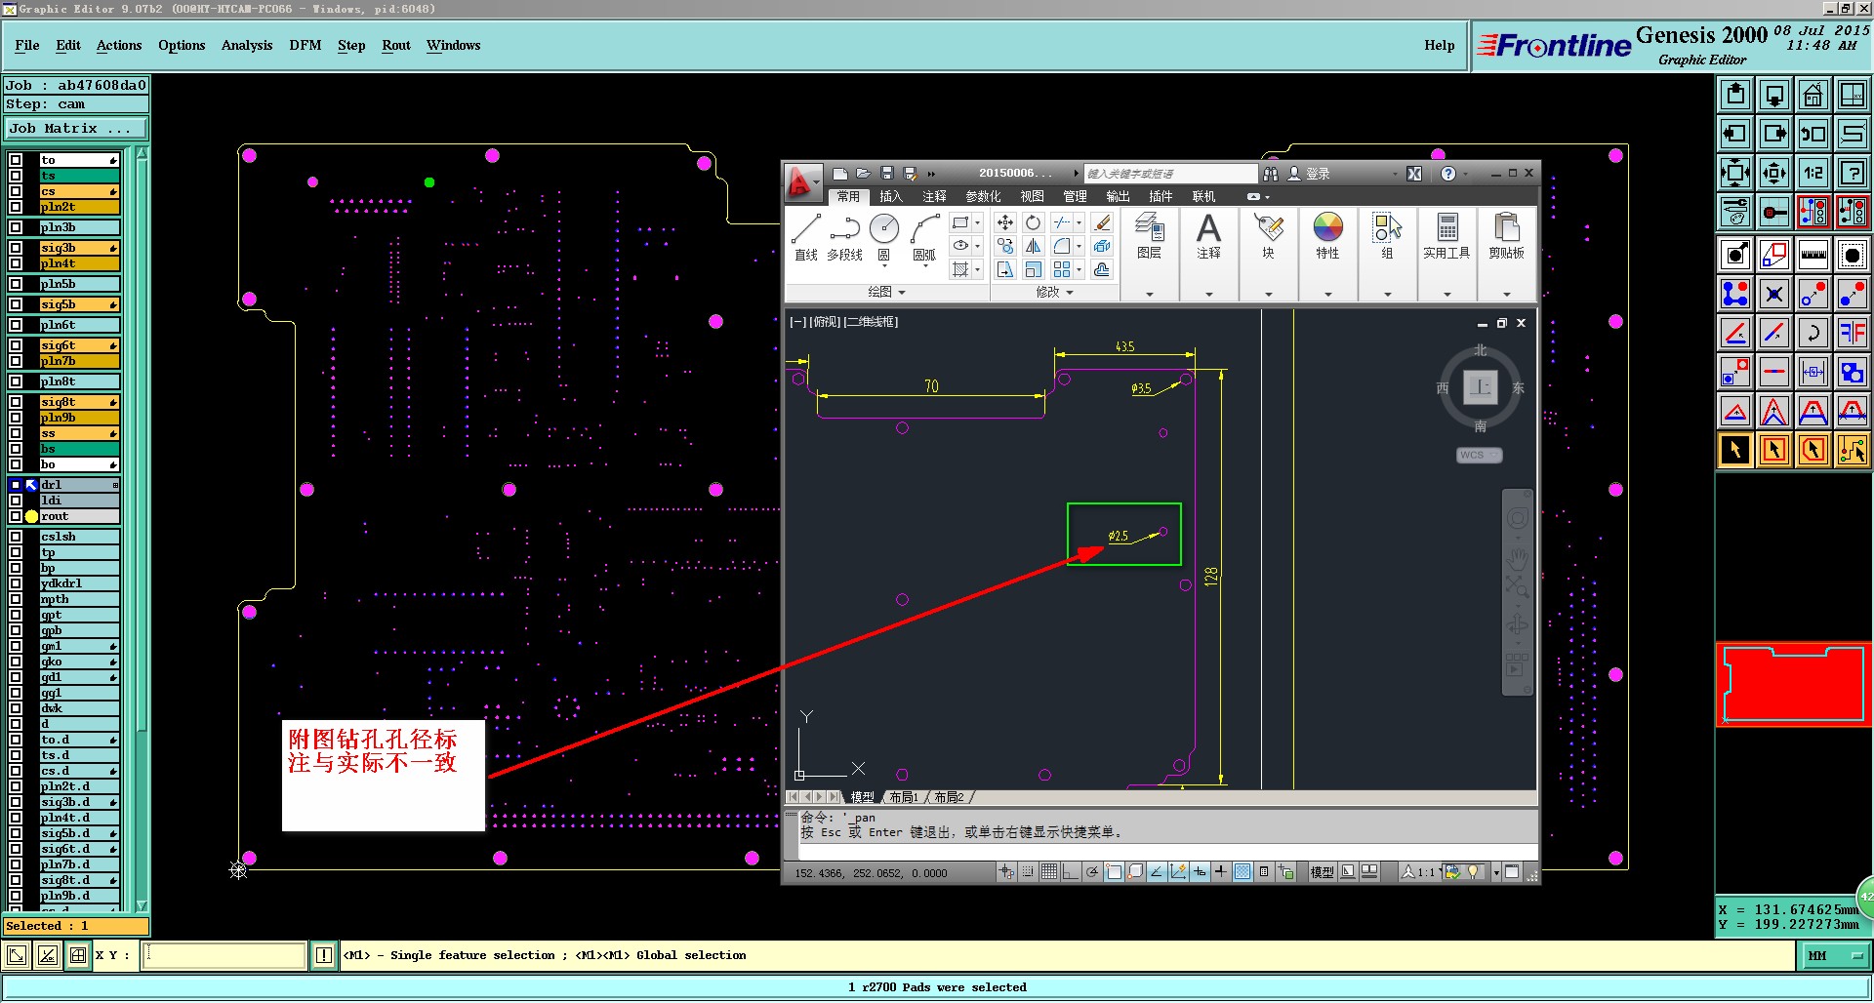Viewport: 1874px width, 1003px height.
Task: Click the Job Matrix button
Action: point(75,128)
